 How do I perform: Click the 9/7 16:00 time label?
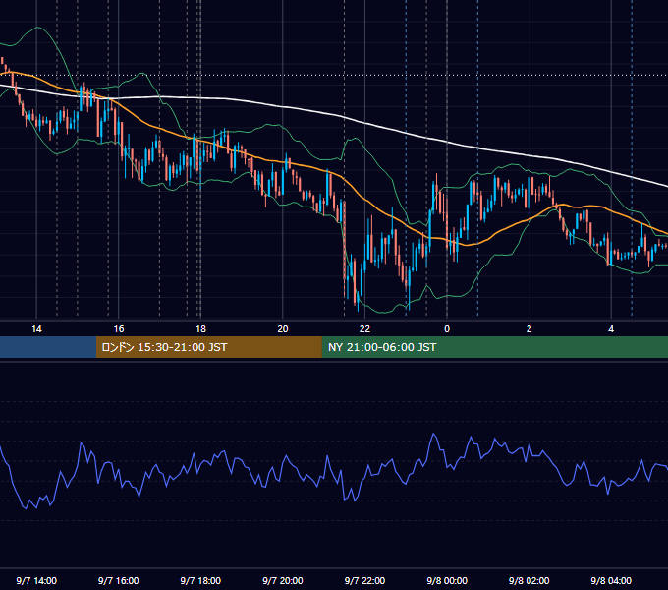pos(119,580)
